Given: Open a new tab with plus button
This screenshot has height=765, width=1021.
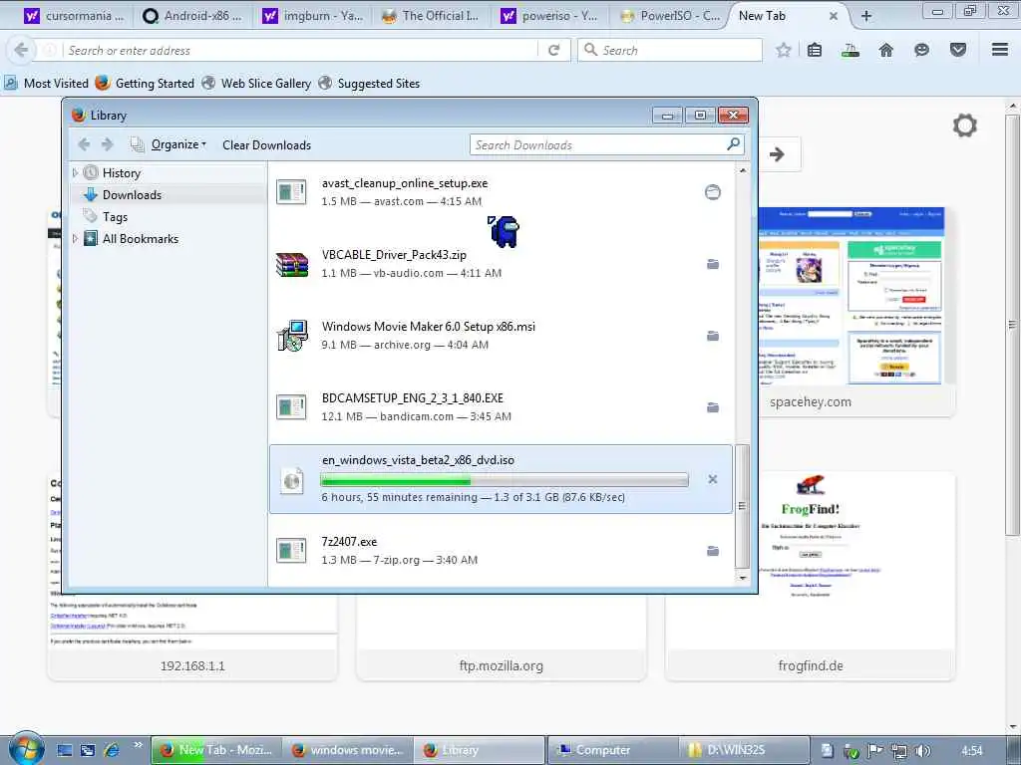Looking at the screenshot, I should 866,16.
